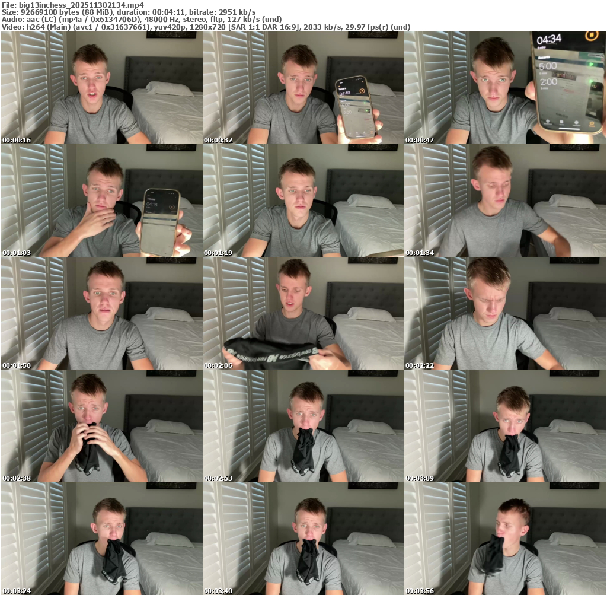The height and width of the screenshot is (595, 607).
Task: Open the thumbnail stamped 00:03:56
Action: 505,539
